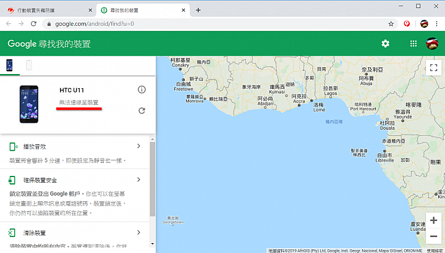View site security lock info
The height and width of the screenshot is (253, 445).
click(49, 24)
